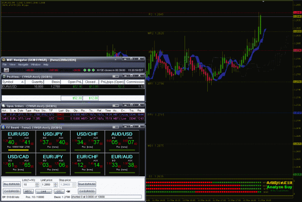Screen dimensions: 302x202
Task: Adjust the Stop price with the spinner arrows
Action: pyautogui.click(x=74, y=185)
